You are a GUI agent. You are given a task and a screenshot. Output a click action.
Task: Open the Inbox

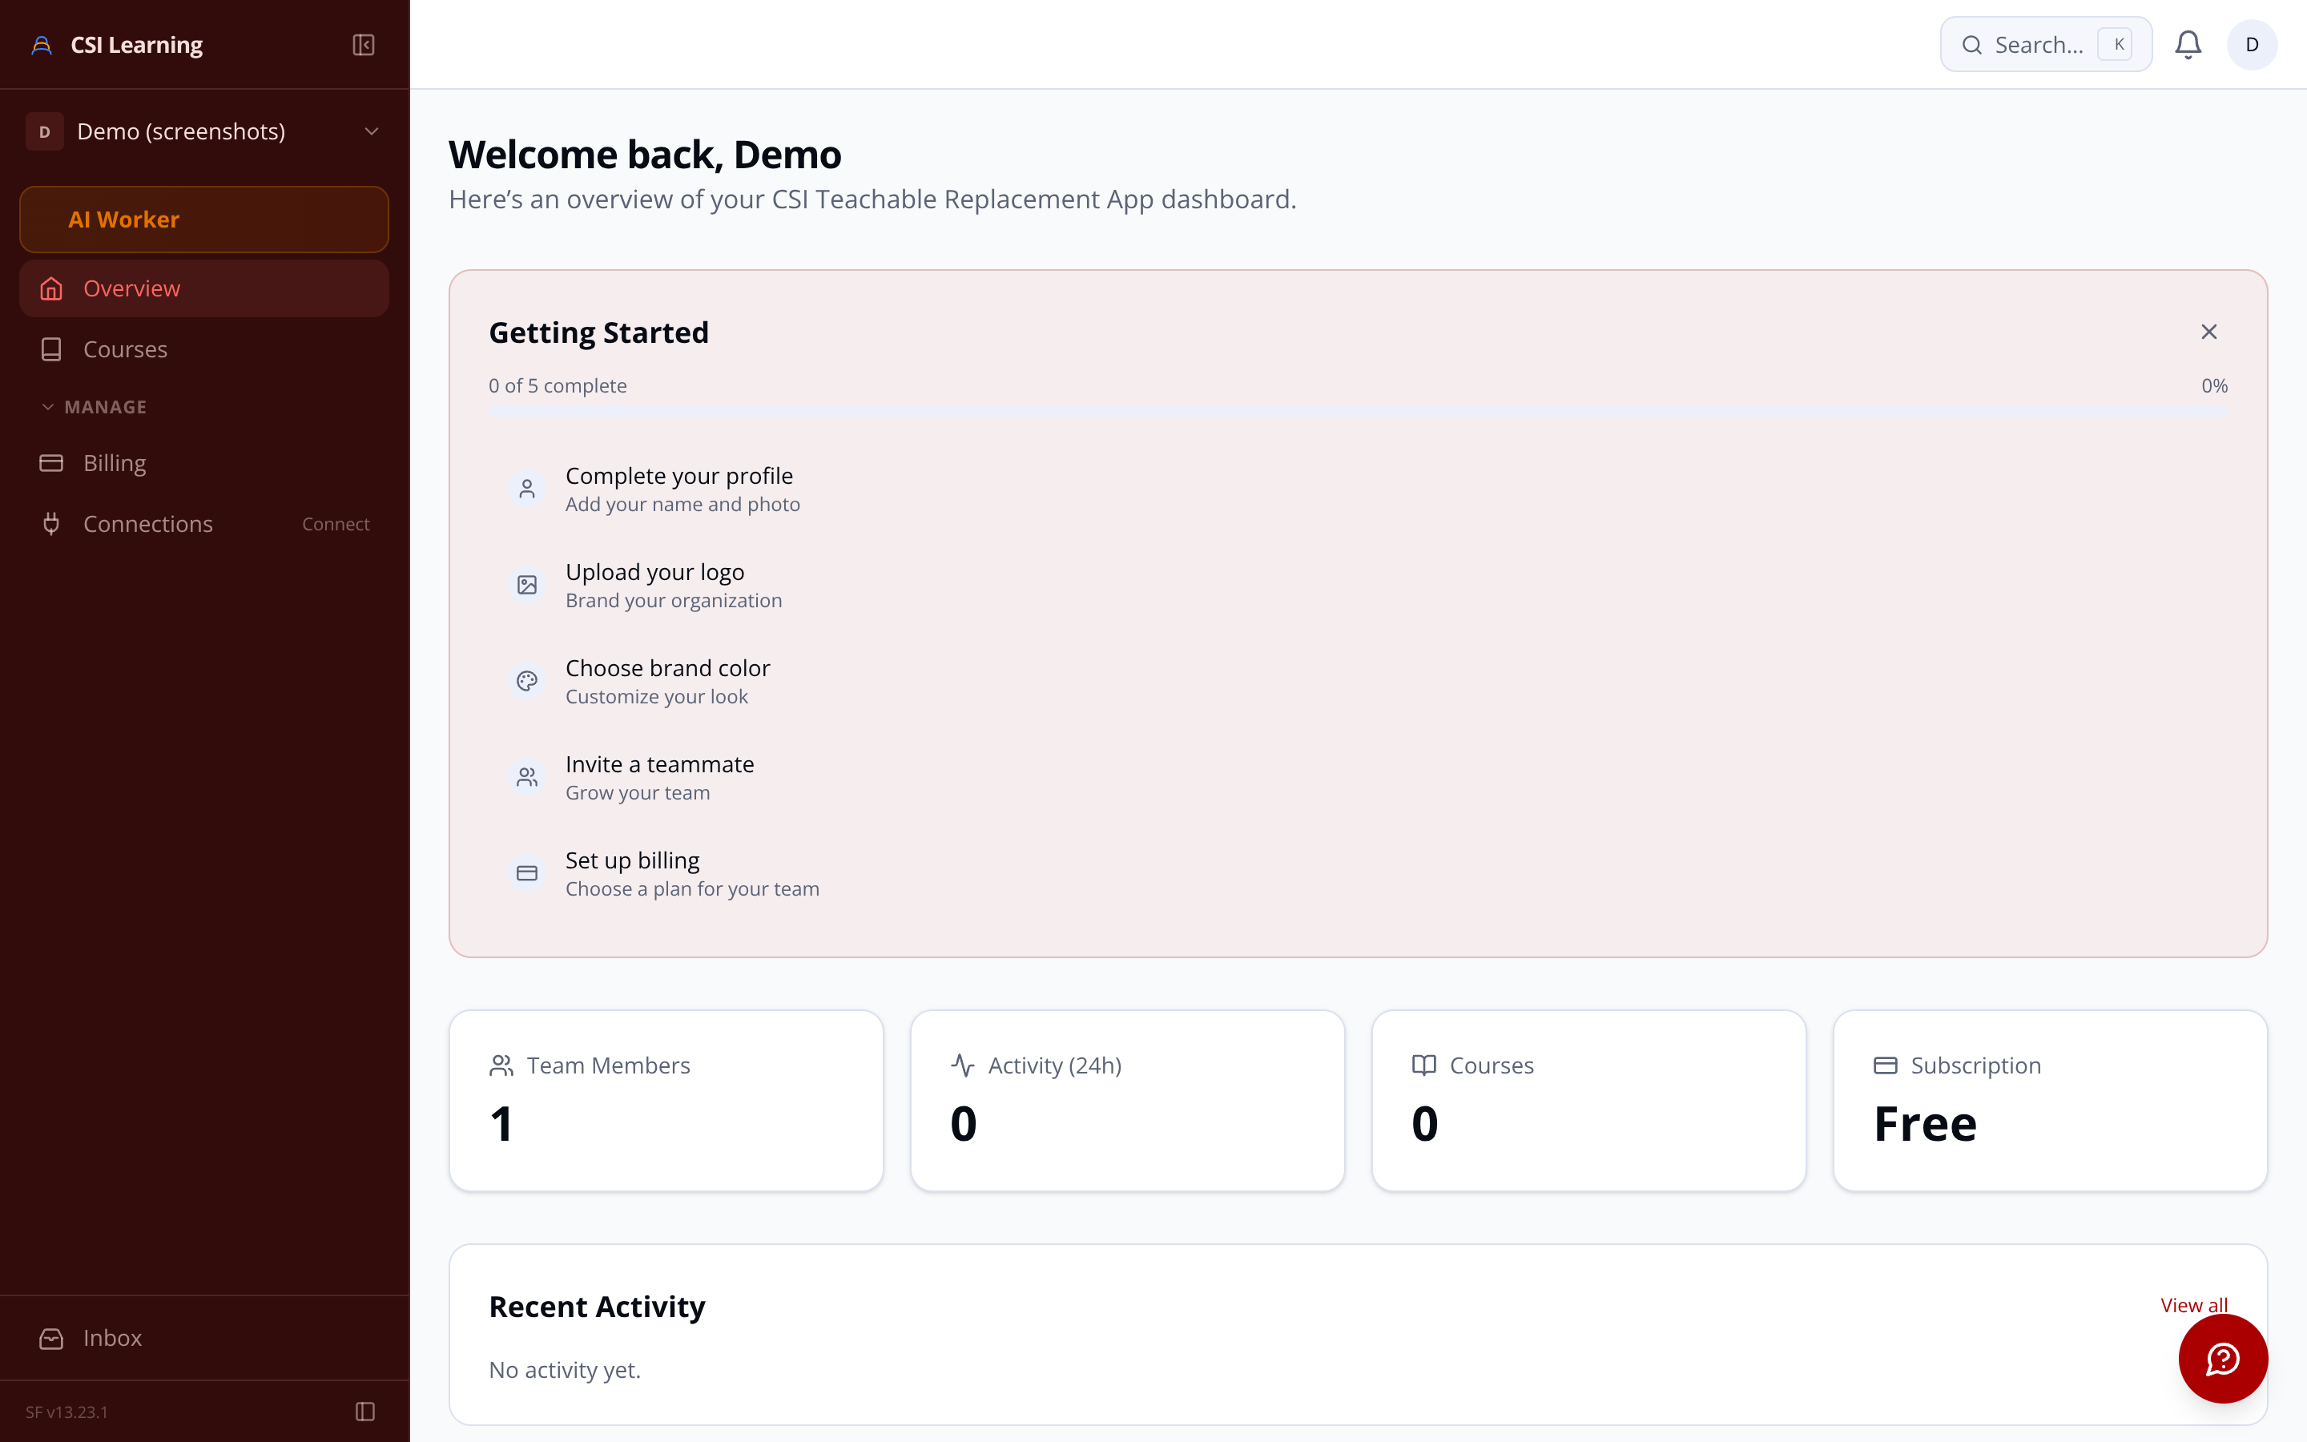click(x=204, y=1338)
